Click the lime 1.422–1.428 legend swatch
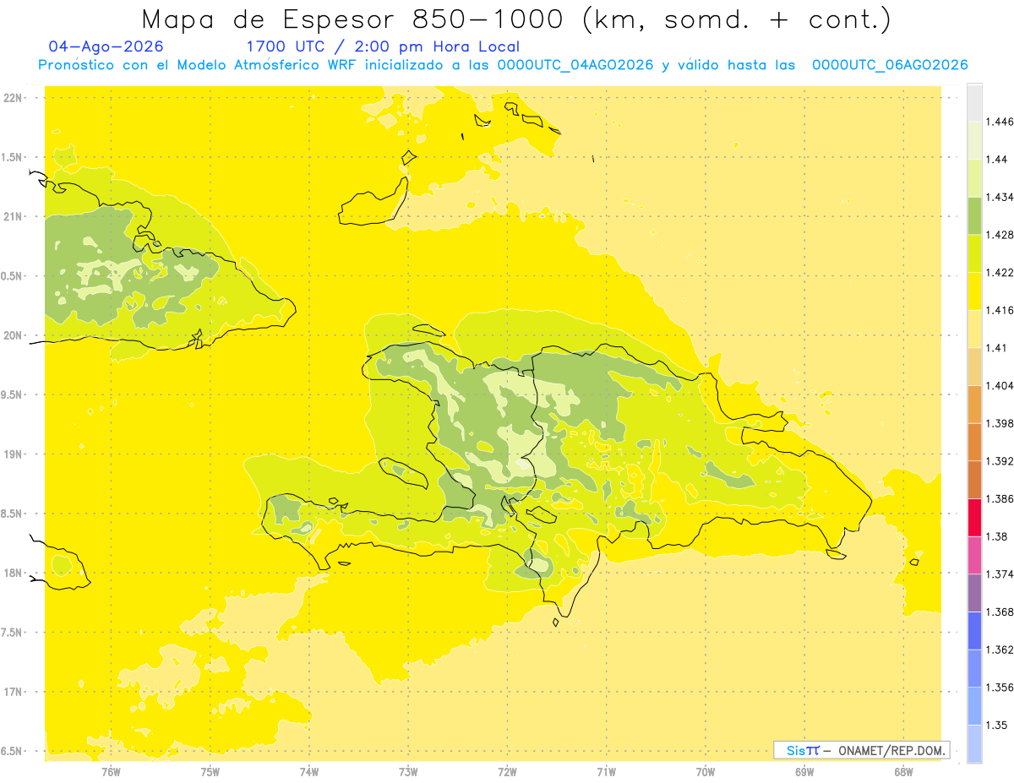The image size is (1014, 783). pos(974,253)
